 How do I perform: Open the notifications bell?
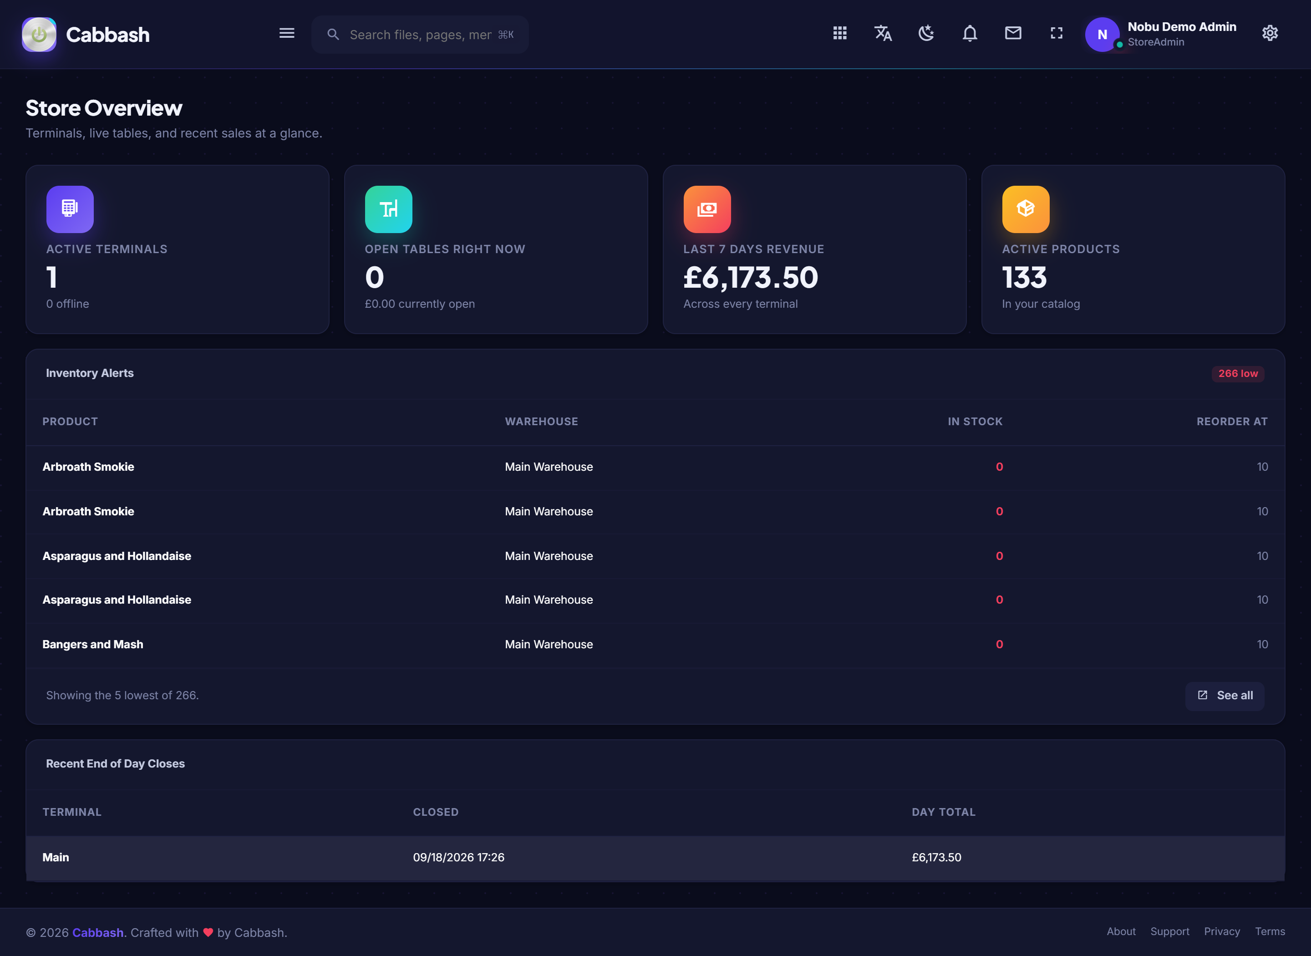click(x=970, y=34)
